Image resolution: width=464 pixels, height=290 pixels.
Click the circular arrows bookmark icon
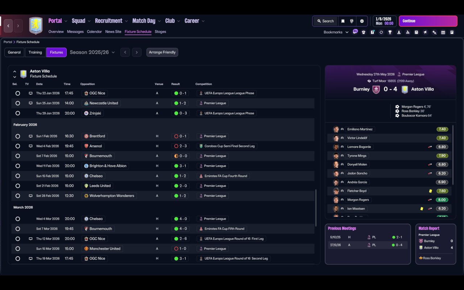tap(381, 32)
